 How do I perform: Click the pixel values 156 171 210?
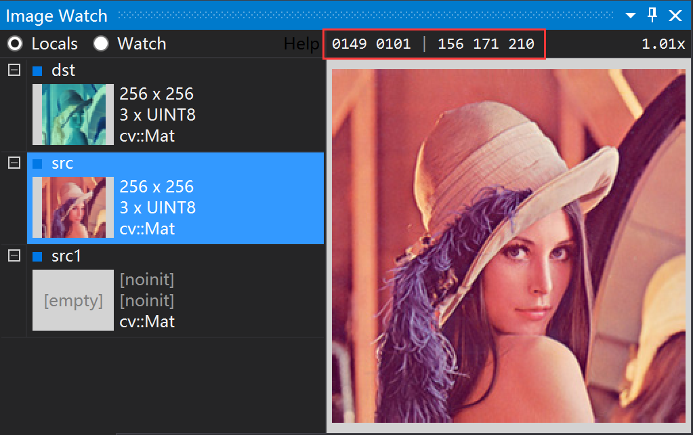coord(486,44)
